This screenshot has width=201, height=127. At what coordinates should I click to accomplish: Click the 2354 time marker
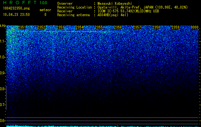80,27
